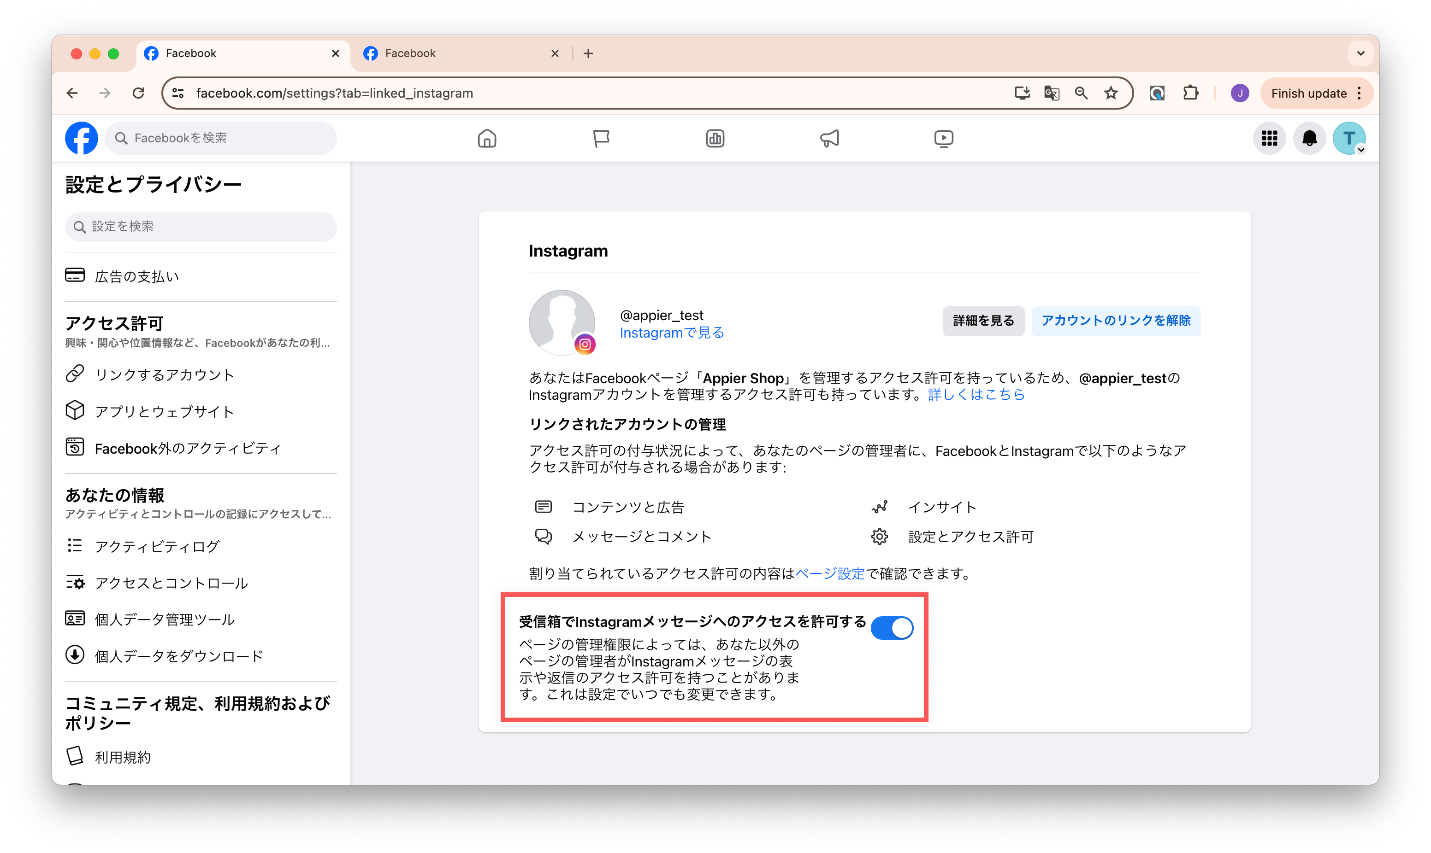The height and width of the screenshot is (853, 1431).
Task: Open the Pages flag icon
Action: point(601,139)
